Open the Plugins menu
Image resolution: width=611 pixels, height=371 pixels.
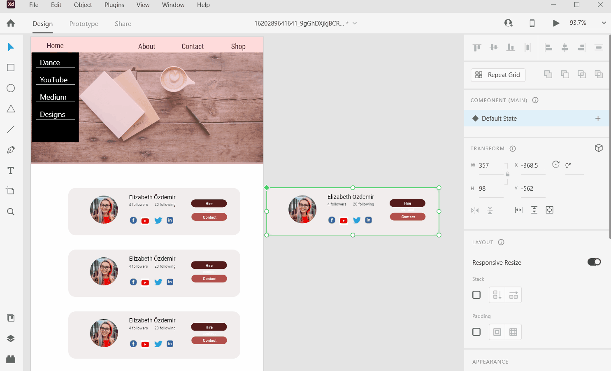click(x=114, y=5)
